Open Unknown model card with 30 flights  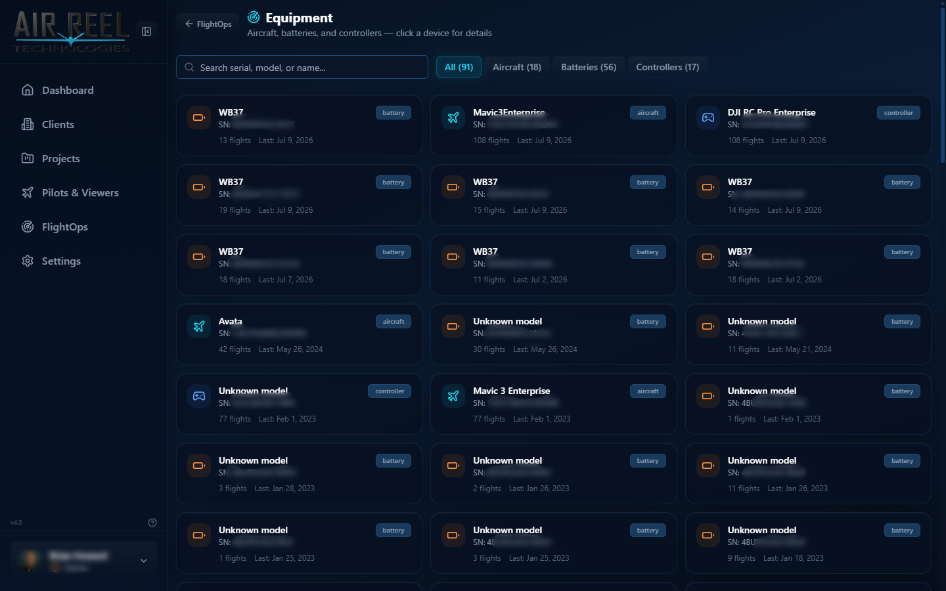pyautogui.click(x=553, y=334)
